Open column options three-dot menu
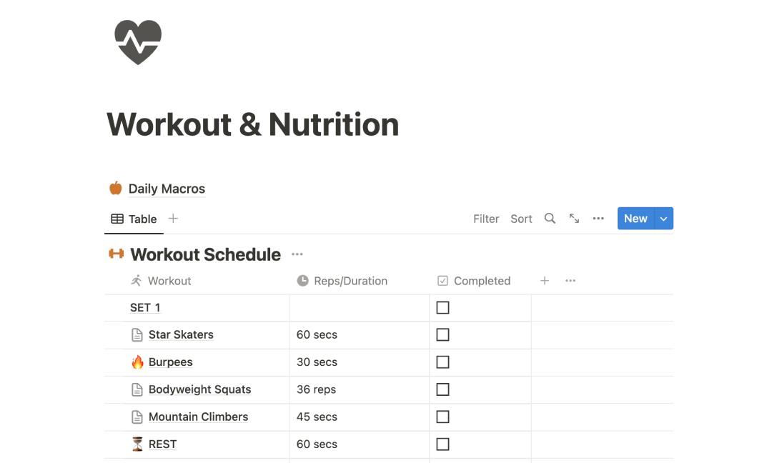The height and width of the screenshot is (463, 772). coord(570,281)
